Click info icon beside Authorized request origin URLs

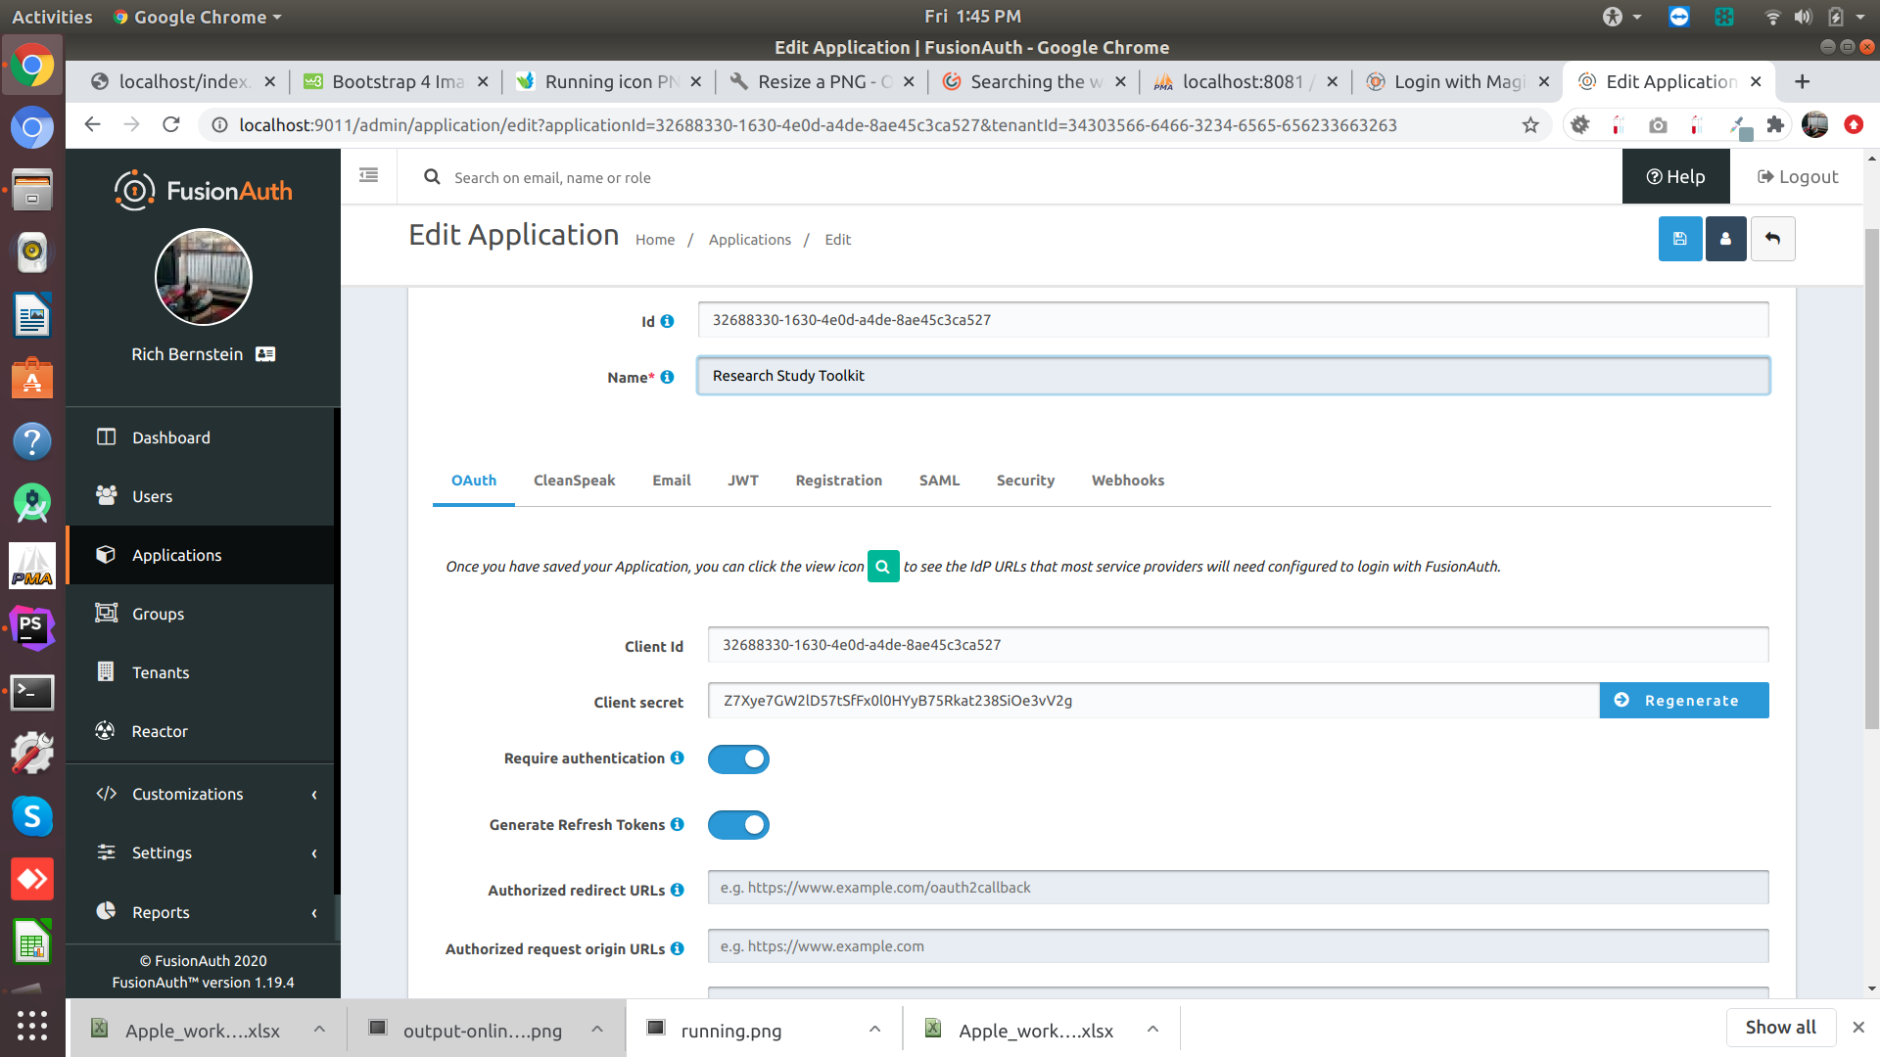(677, 949)
